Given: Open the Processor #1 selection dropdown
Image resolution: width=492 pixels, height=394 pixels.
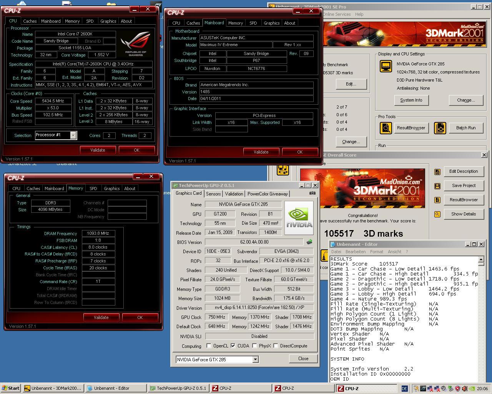Looking at the screenshot, I should click(73, 135).
